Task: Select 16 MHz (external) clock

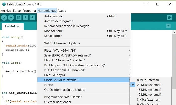Action: point(151,90)
